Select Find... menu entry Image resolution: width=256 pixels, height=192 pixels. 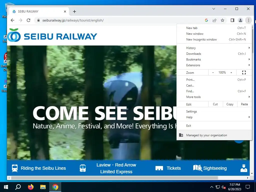coord(214,91)
